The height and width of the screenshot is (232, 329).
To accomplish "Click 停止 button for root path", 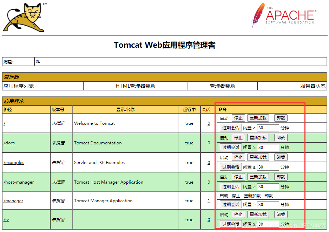I will tap(238, 118).
